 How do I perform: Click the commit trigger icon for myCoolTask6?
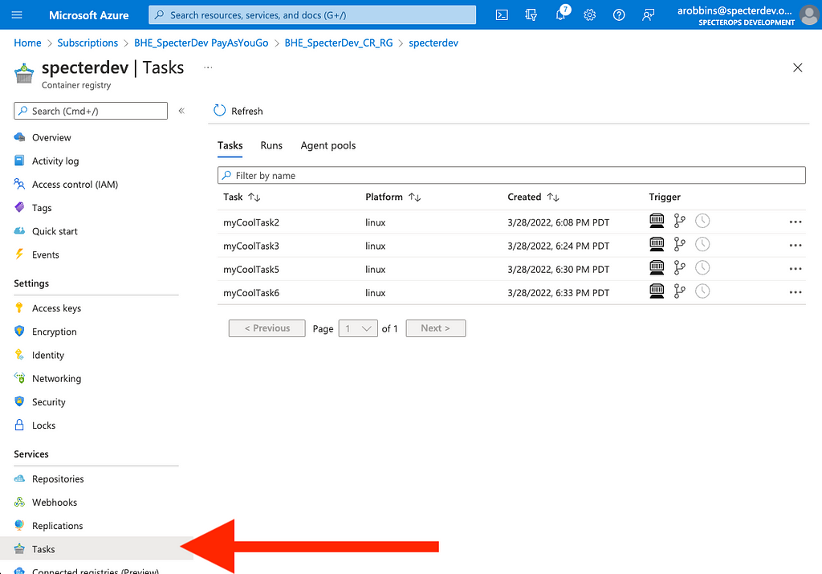point(679,291)
